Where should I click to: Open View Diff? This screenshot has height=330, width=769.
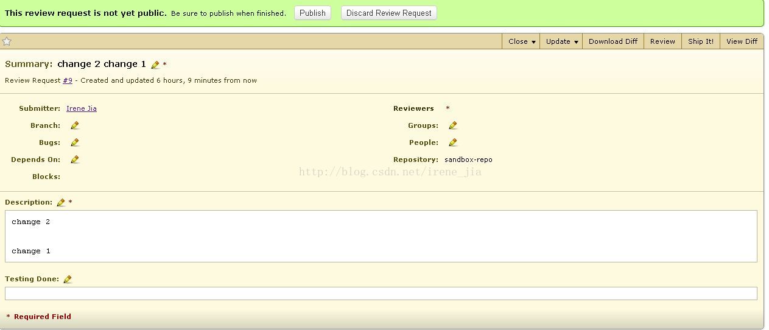742,41
